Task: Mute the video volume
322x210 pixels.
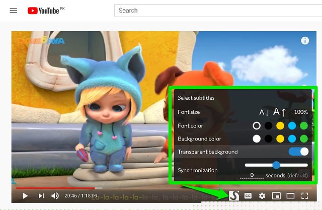Action: pos(55,196)
